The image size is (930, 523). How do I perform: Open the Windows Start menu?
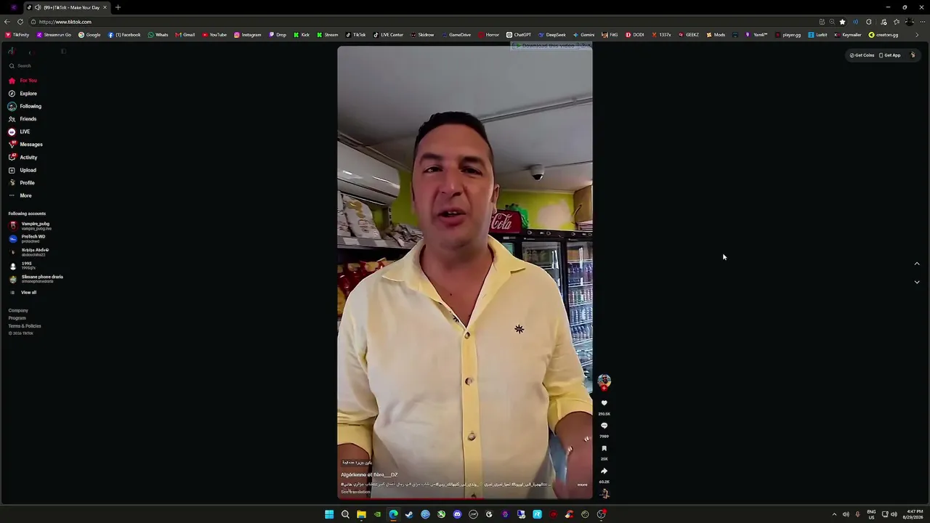(329, 514)
